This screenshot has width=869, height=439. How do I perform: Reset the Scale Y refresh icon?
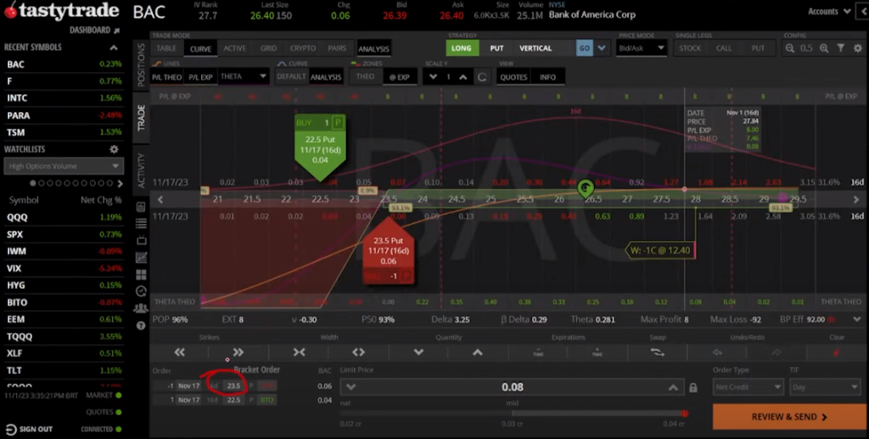[482, 77]
